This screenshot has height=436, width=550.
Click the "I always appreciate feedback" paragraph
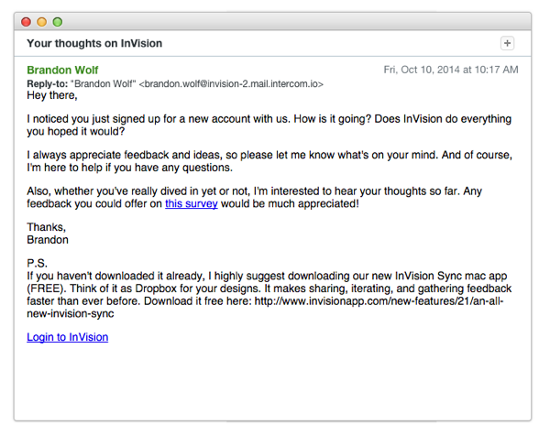[269, 161]
